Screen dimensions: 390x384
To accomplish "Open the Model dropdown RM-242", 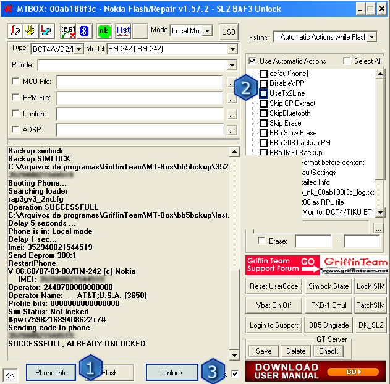I will tap(232, 49).
